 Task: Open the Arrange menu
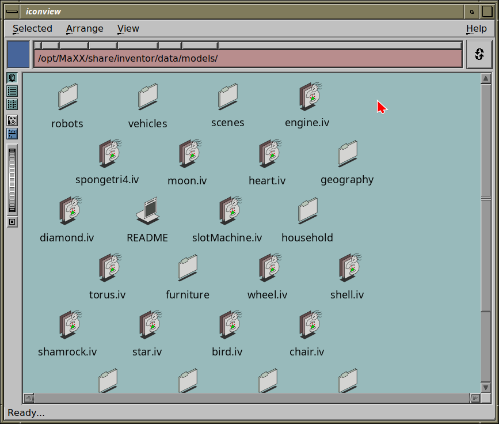tap(85, 28)
